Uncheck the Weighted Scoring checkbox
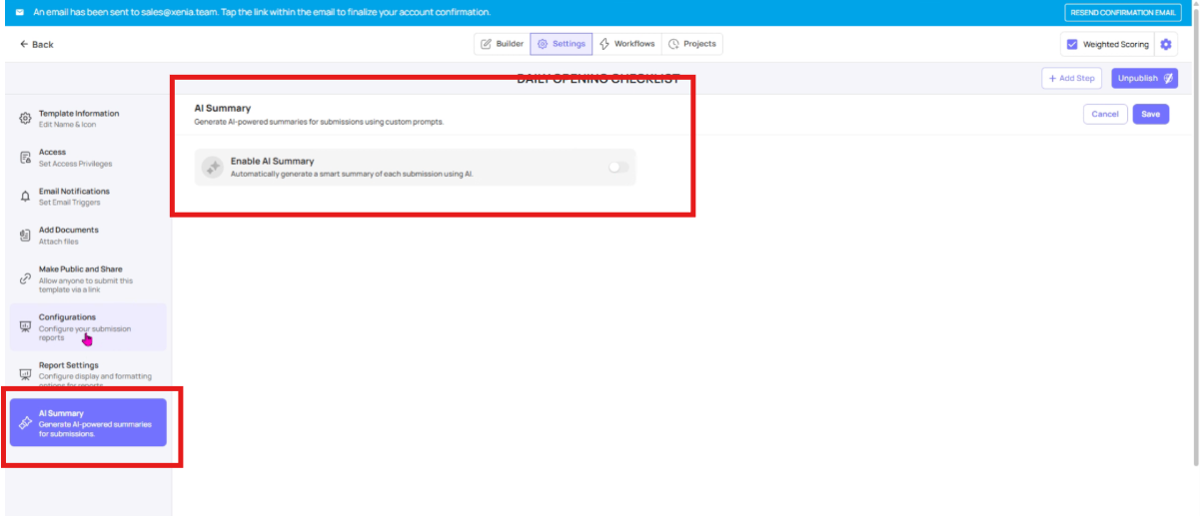The width and height of the screenshot is (1200, 516). pos(1072,45)
